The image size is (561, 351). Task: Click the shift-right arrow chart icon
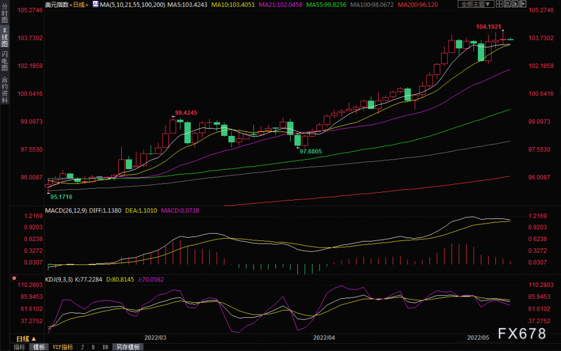click(x=523, y=4)
